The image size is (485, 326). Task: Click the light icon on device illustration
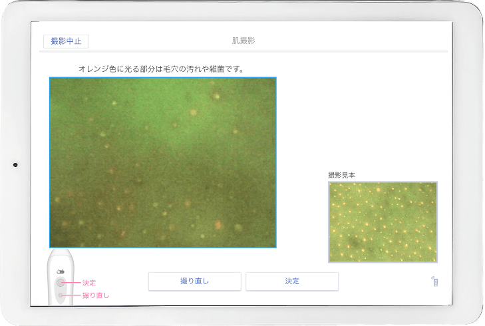pyautogui.click(x=61, y=271)
